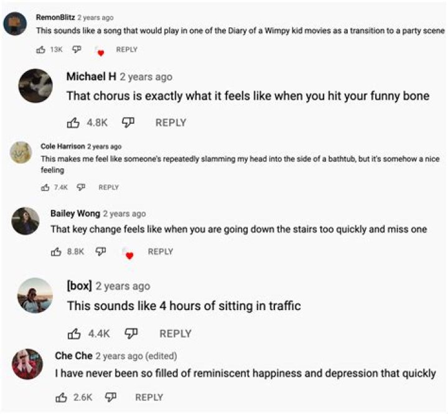Dislike RemonBlitz's comment

click(77, 50)
